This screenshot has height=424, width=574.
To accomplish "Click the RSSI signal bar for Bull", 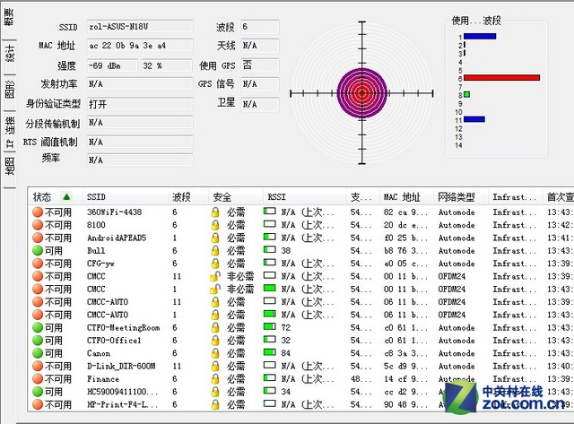I will [x=270, y=249].
